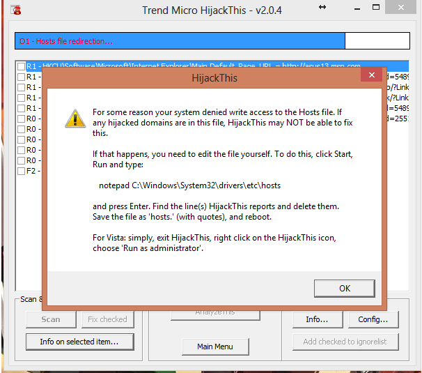Click the O1 Hosts file redirection progress bar
This screenshot has width=422, height=373.
(212, 40)
